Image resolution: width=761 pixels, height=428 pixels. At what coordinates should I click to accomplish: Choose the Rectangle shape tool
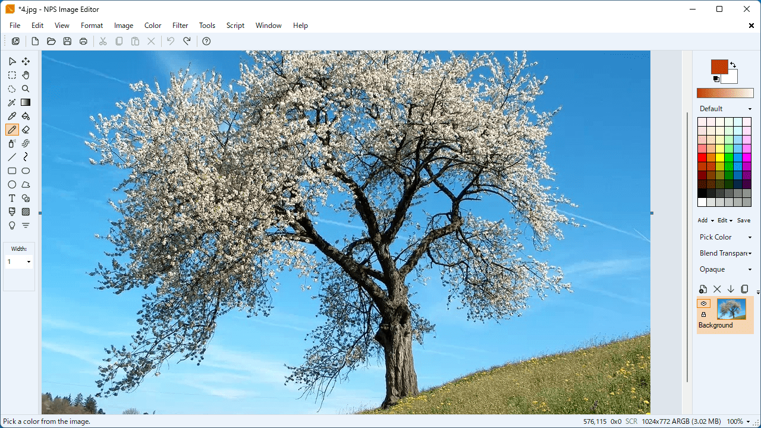click(x=12, y=171)
